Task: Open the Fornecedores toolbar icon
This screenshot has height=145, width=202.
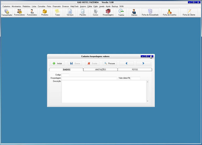Action: pyautogui.click(x=19, y=12)
